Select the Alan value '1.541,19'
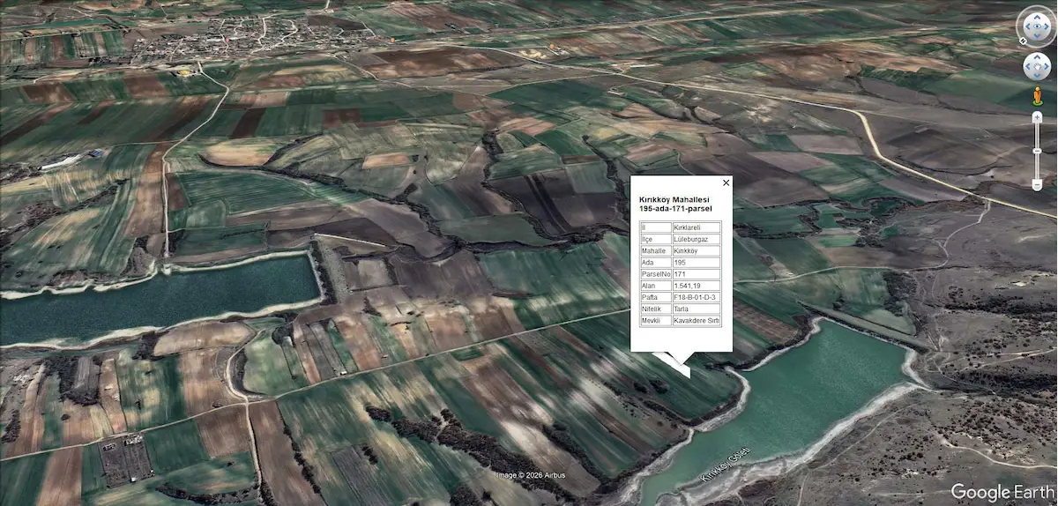This screenshot has height=506, width=1058. click(x=697, y=286)
